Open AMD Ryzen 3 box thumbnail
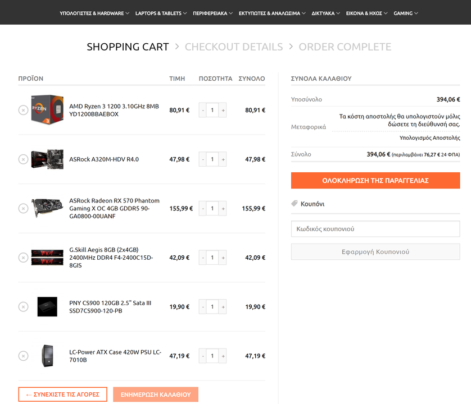471x404 pixels. (x=47, y=110)
